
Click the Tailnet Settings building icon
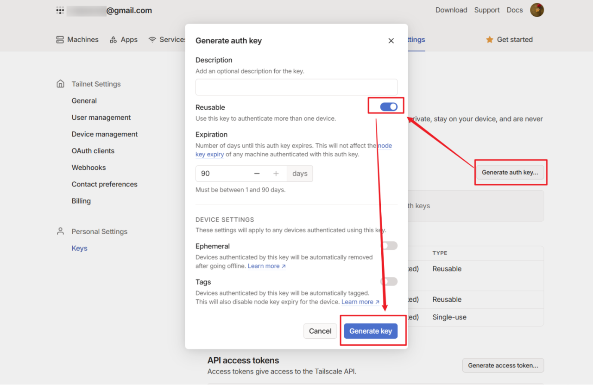click(x=60, y=84)
